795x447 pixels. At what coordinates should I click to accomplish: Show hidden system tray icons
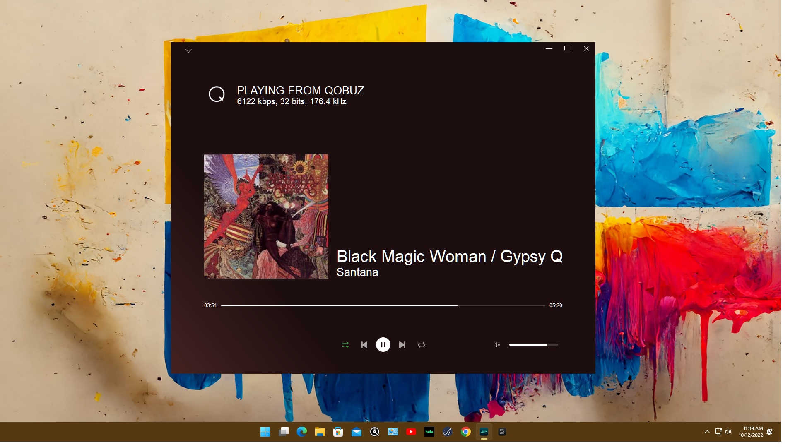pos(707,432)
